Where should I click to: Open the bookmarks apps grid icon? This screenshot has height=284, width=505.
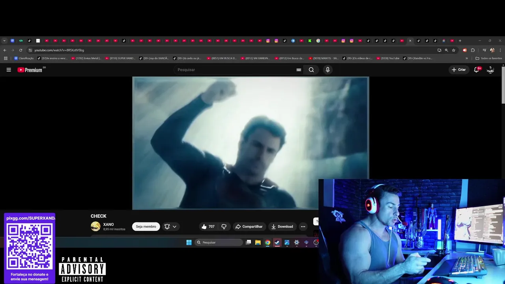pyautogui.click(x=6, y=58)
